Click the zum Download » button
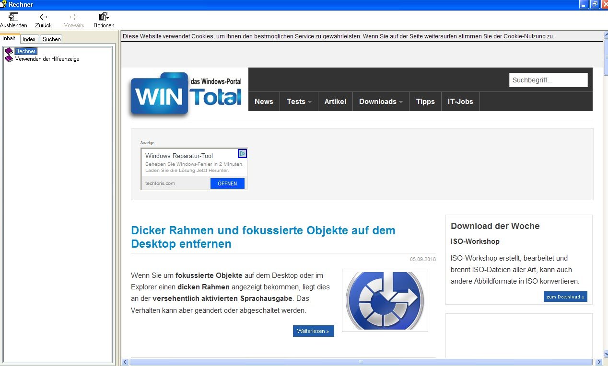 tap(565, 297)
